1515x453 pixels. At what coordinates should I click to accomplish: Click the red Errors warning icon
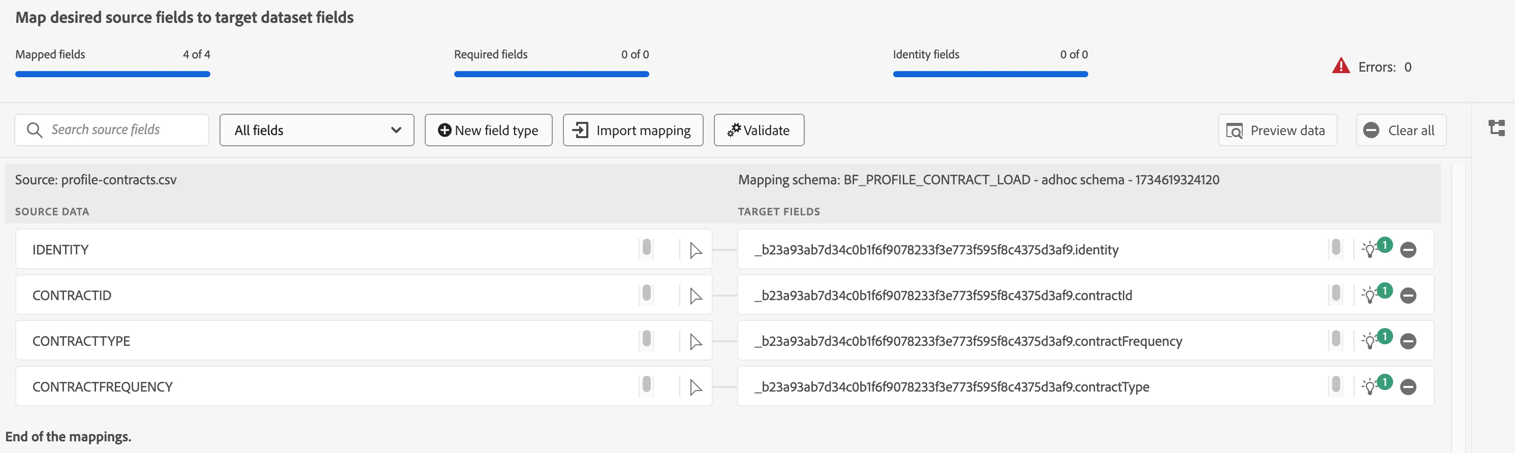(x=1340, y=66)
